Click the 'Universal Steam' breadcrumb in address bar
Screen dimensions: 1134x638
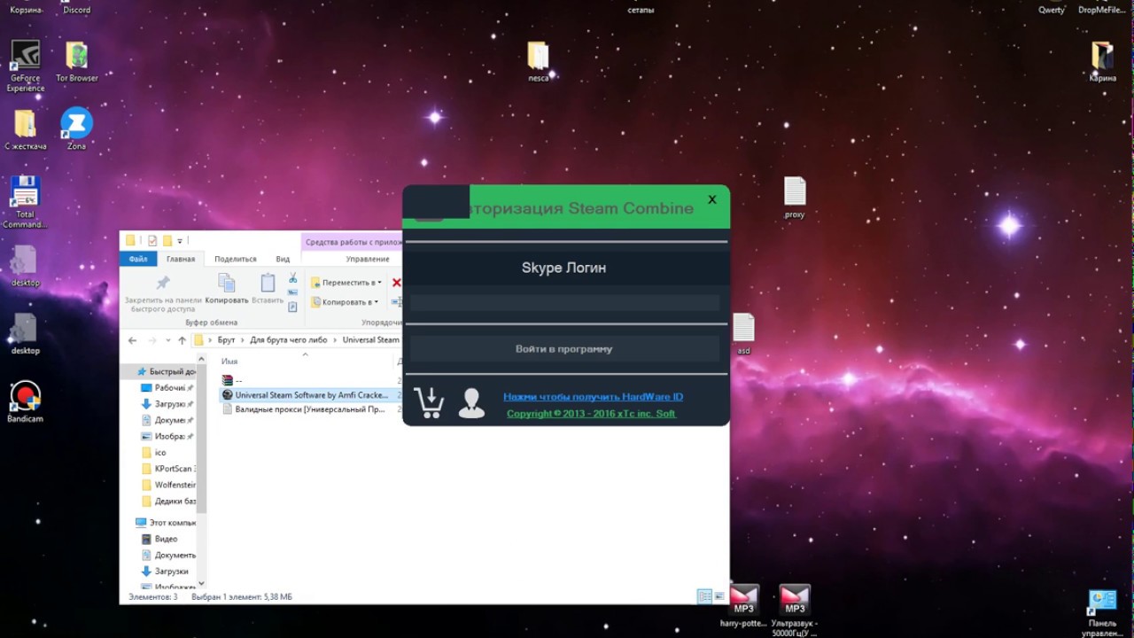pos(370,340)
